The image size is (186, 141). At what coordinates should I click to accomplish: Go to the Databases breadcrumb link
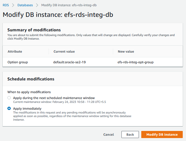pos(25,5)
